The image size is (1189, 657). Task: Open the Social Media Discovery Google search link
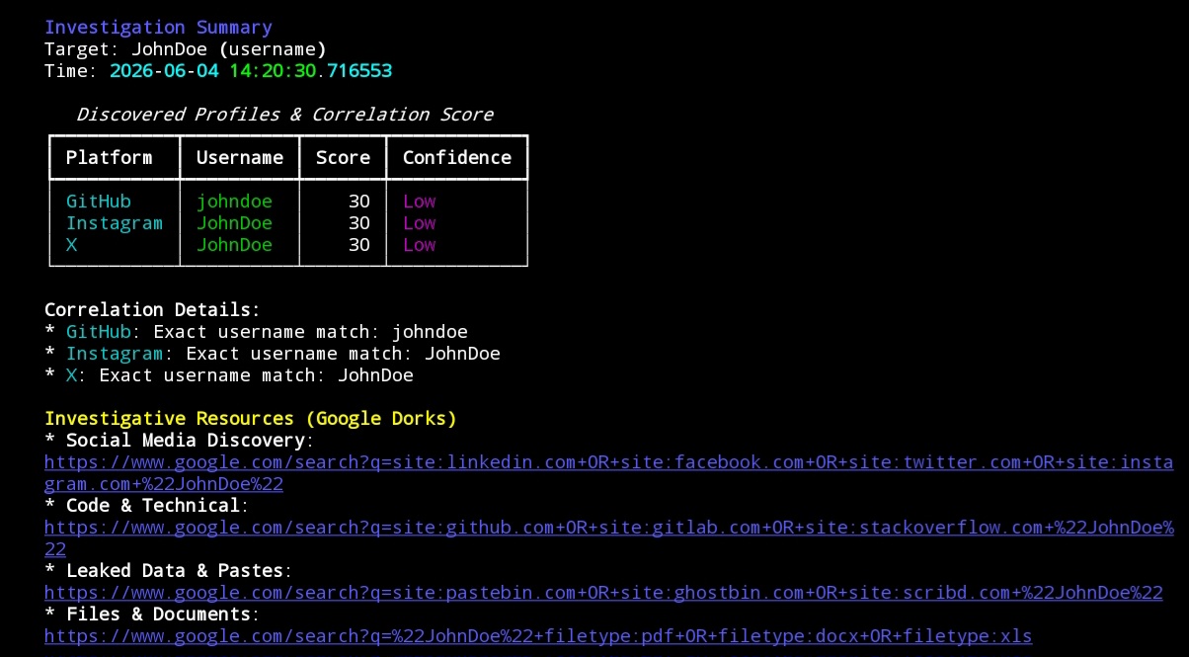point(608,473)
